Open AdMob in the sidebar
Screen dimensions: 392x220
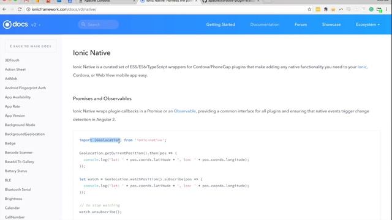[11, 79]
